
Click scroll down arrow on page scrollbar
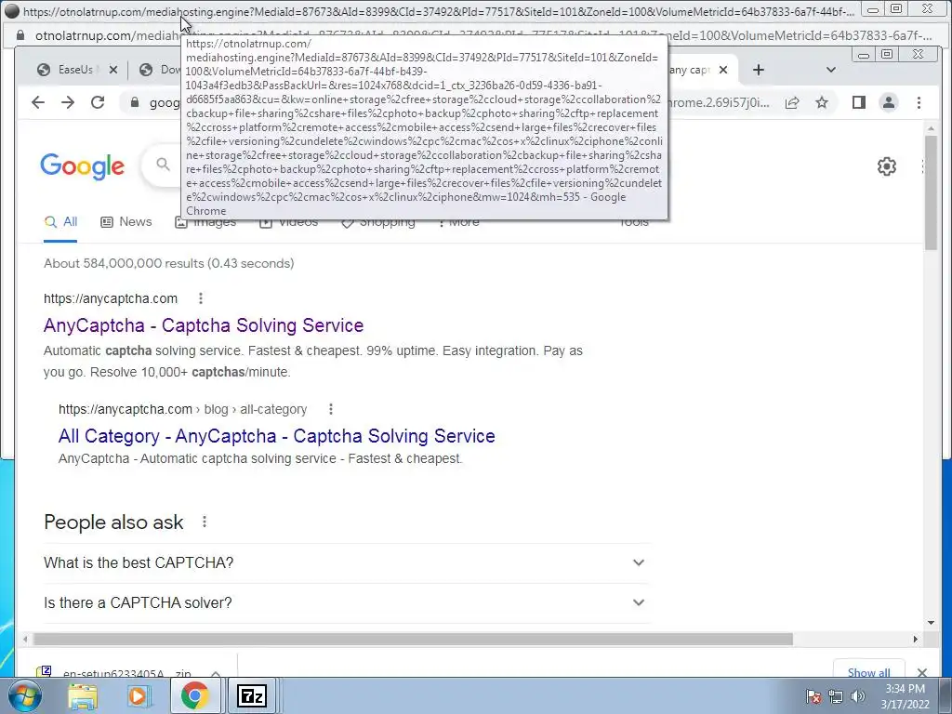click(931, 622)
